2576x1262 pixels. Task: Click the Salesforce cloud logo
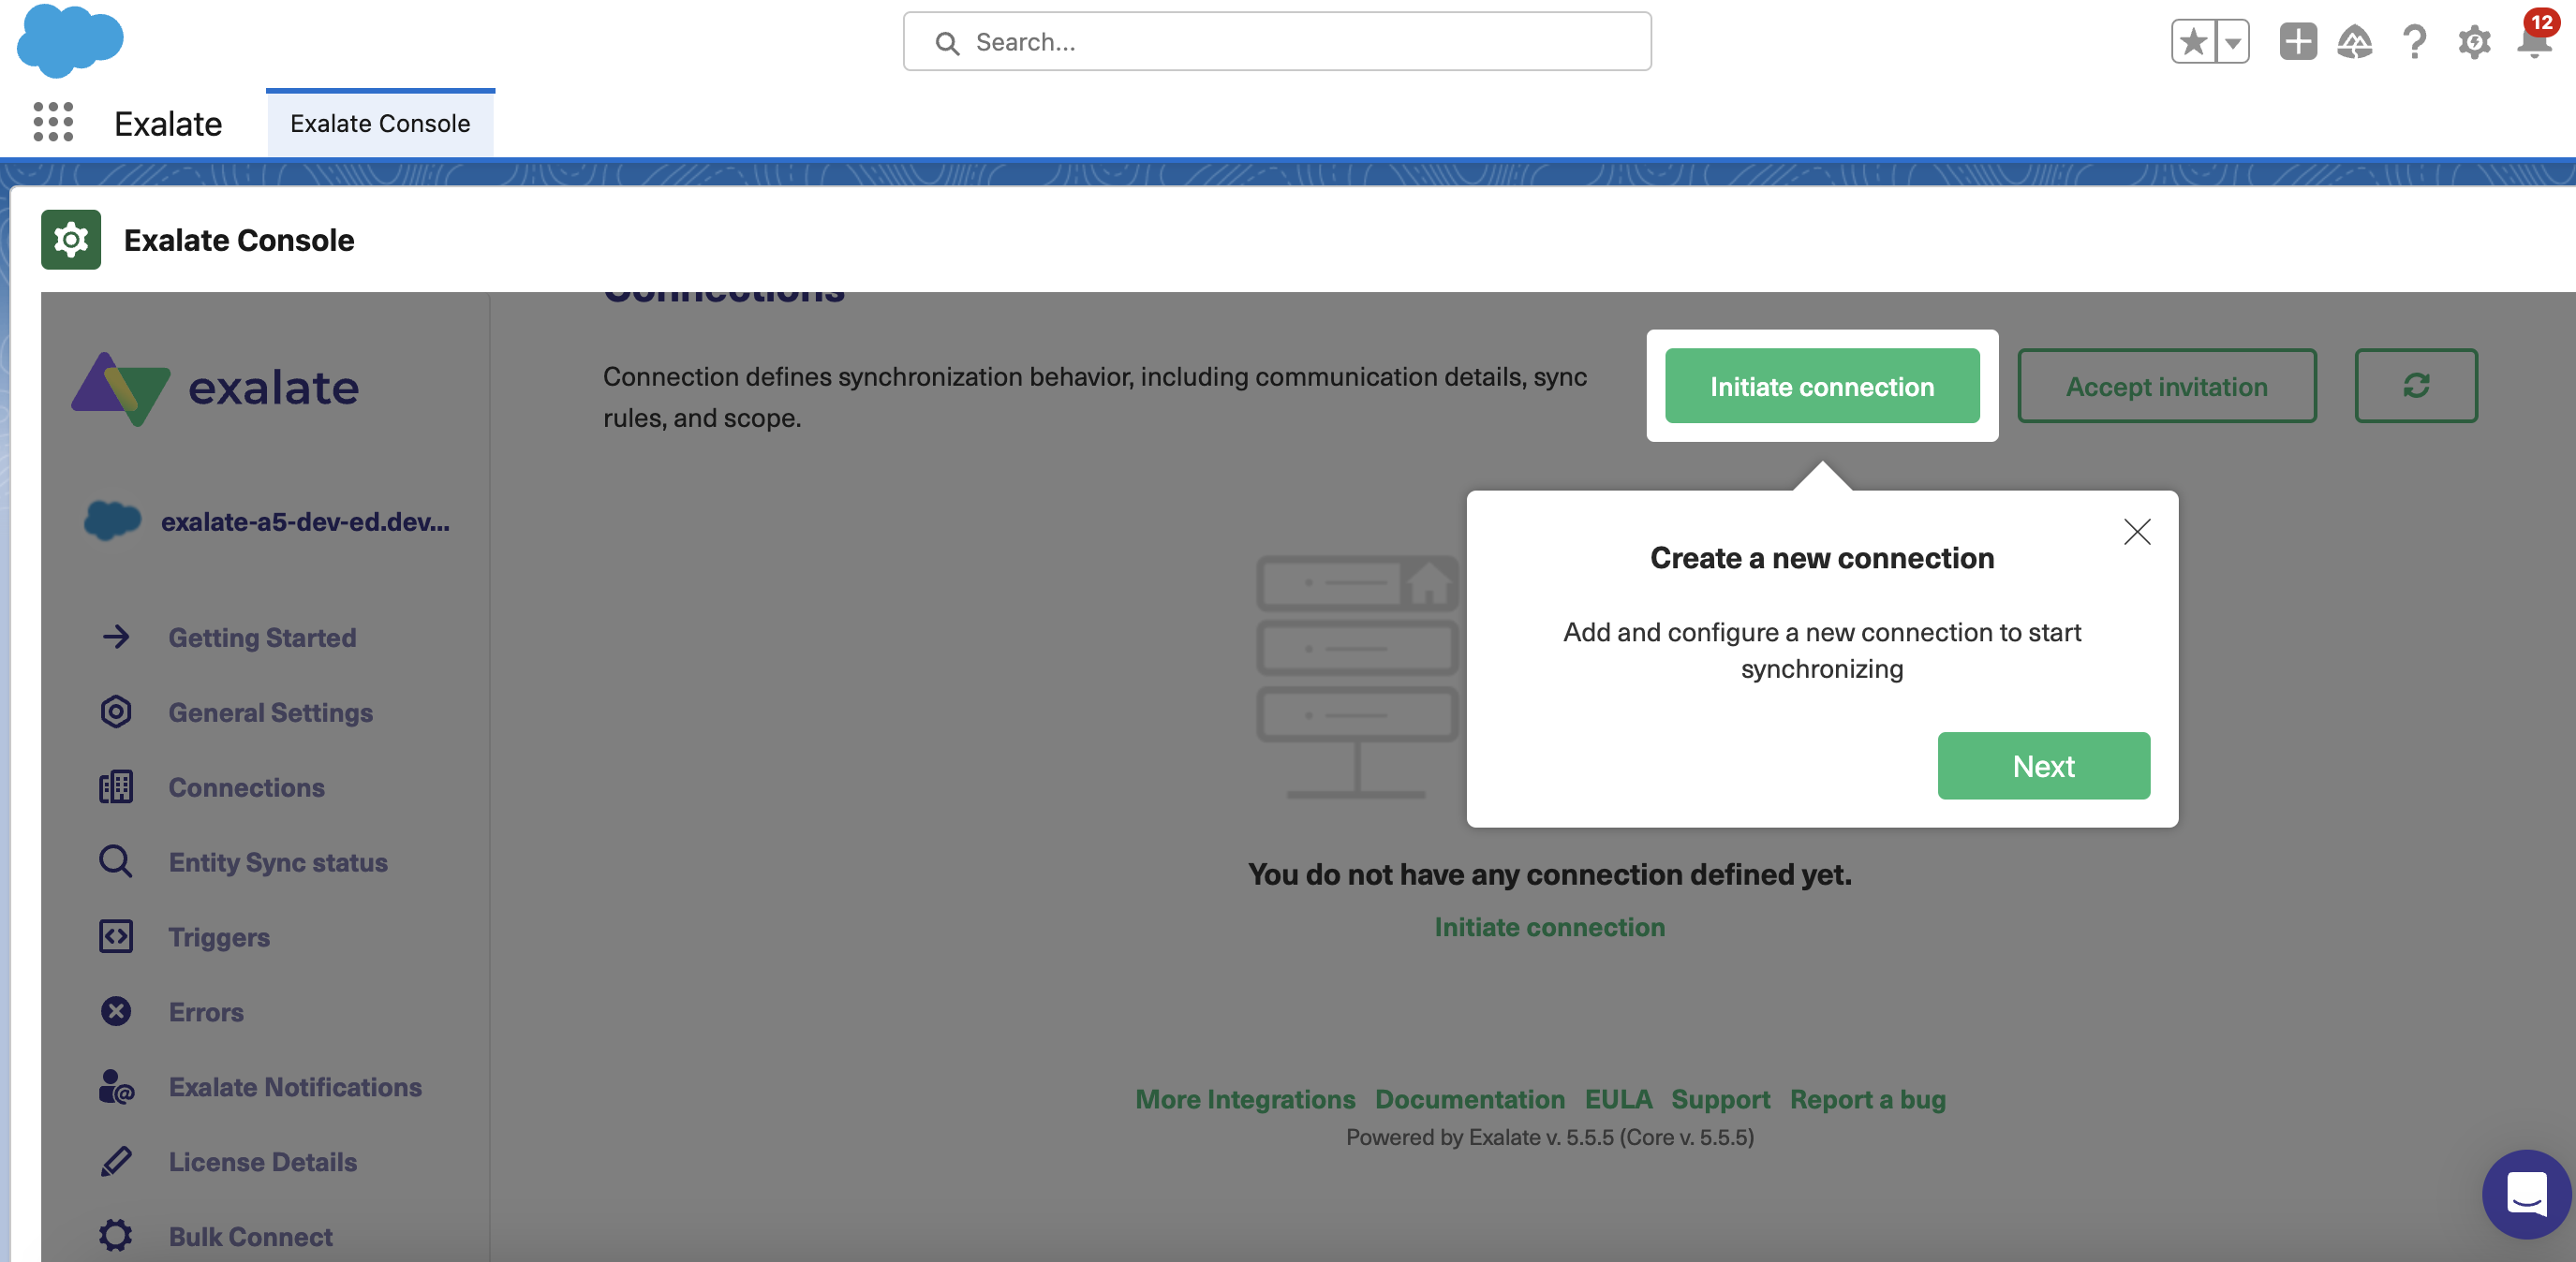[x=70, y=40]
